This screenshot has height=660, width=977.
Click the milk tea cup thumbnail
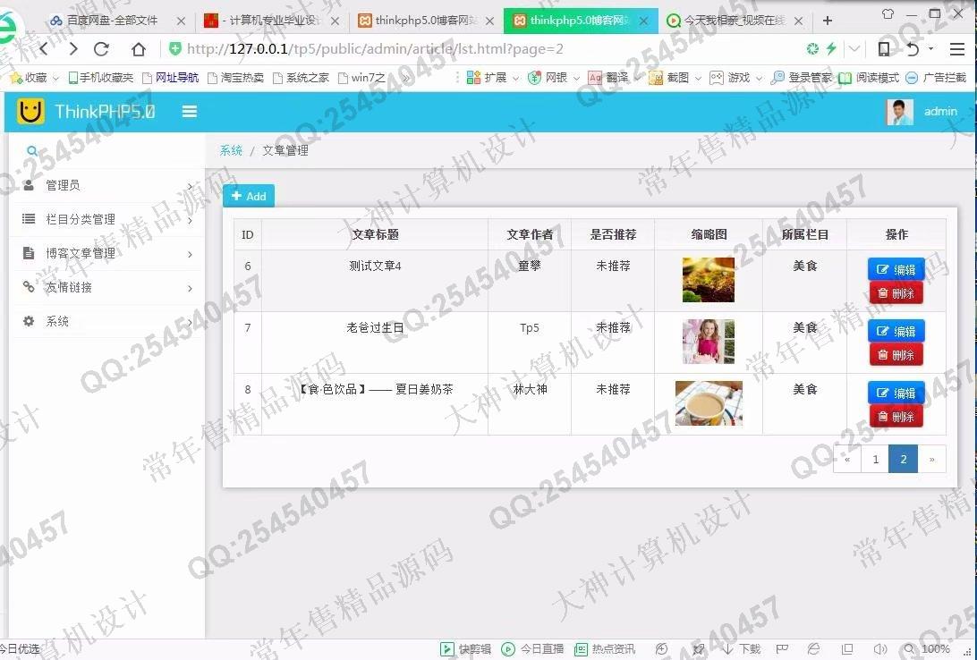point(709,403)
